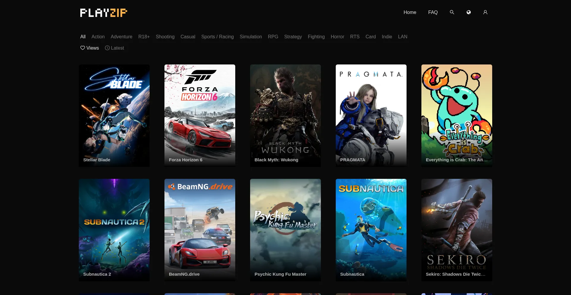Open the Stellar Blade game card
Viewport: 571px width, 295px height.
click(114, 116)
